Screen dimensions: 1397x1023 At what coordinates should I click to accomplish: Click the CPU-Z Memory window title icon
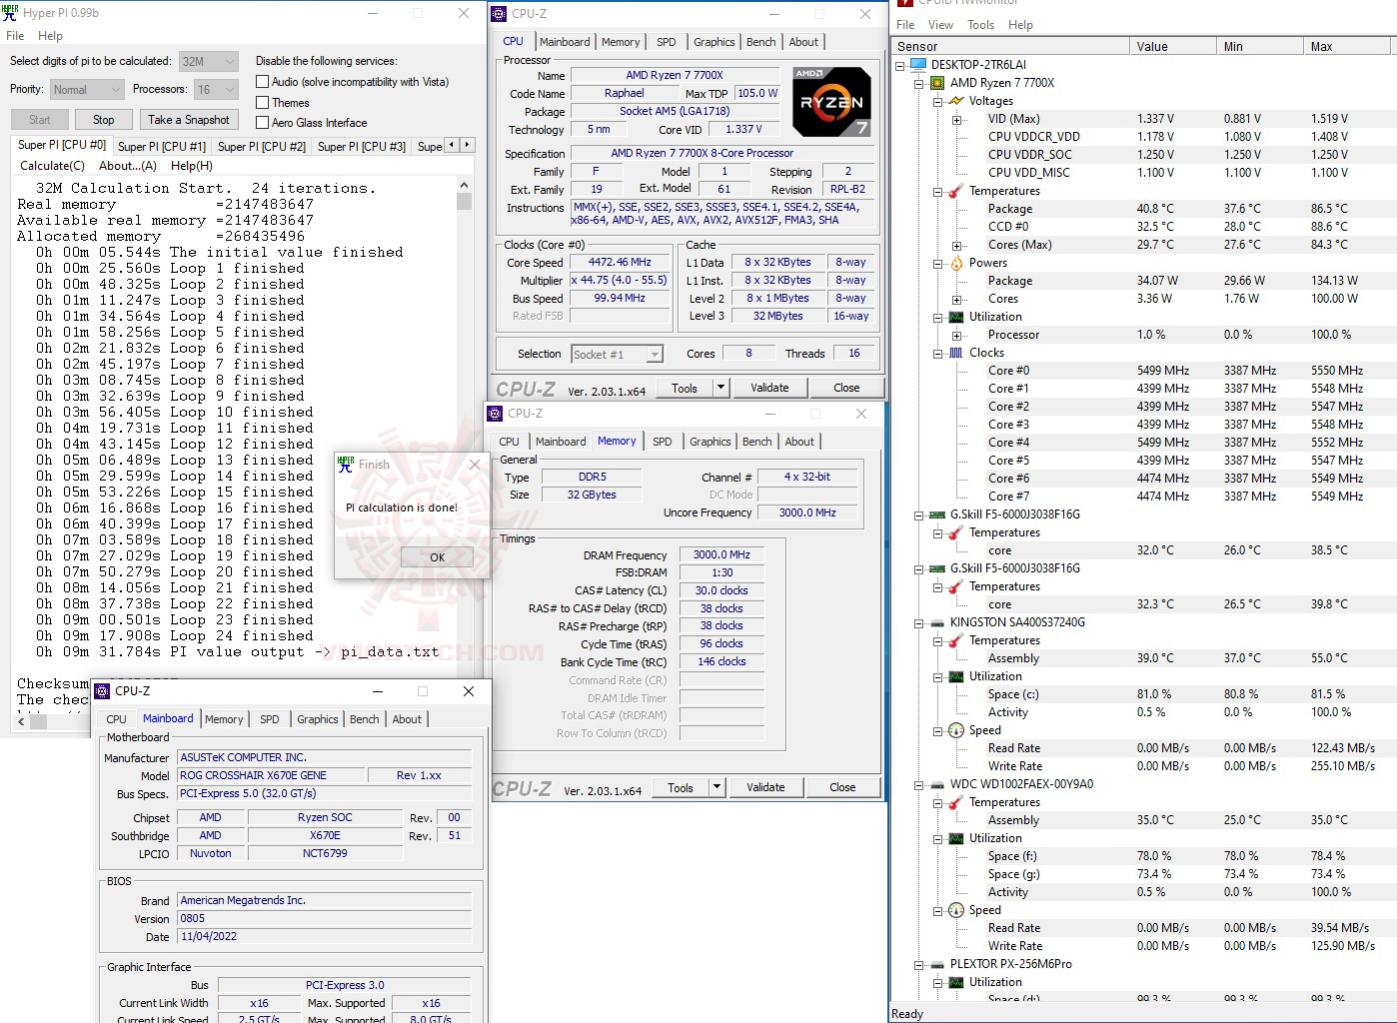[495, 414]
